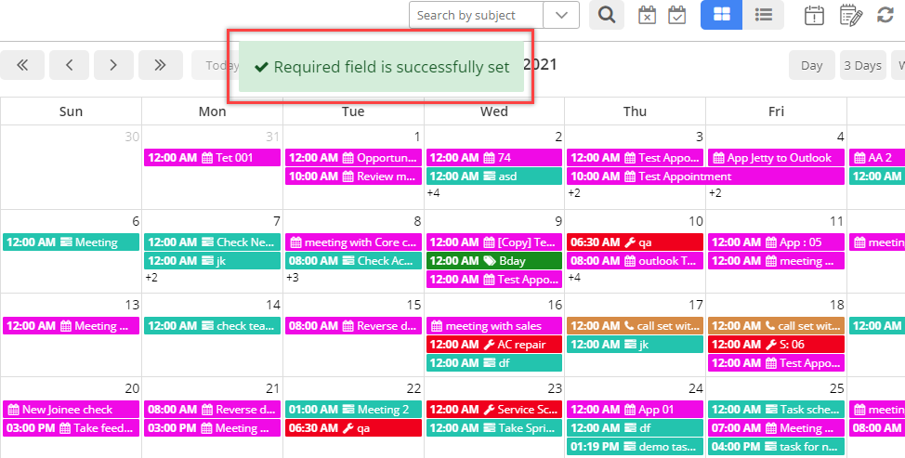Screen dimensions: 905x458
Task: Switch to list view toggle
Action: pos(763,15)
